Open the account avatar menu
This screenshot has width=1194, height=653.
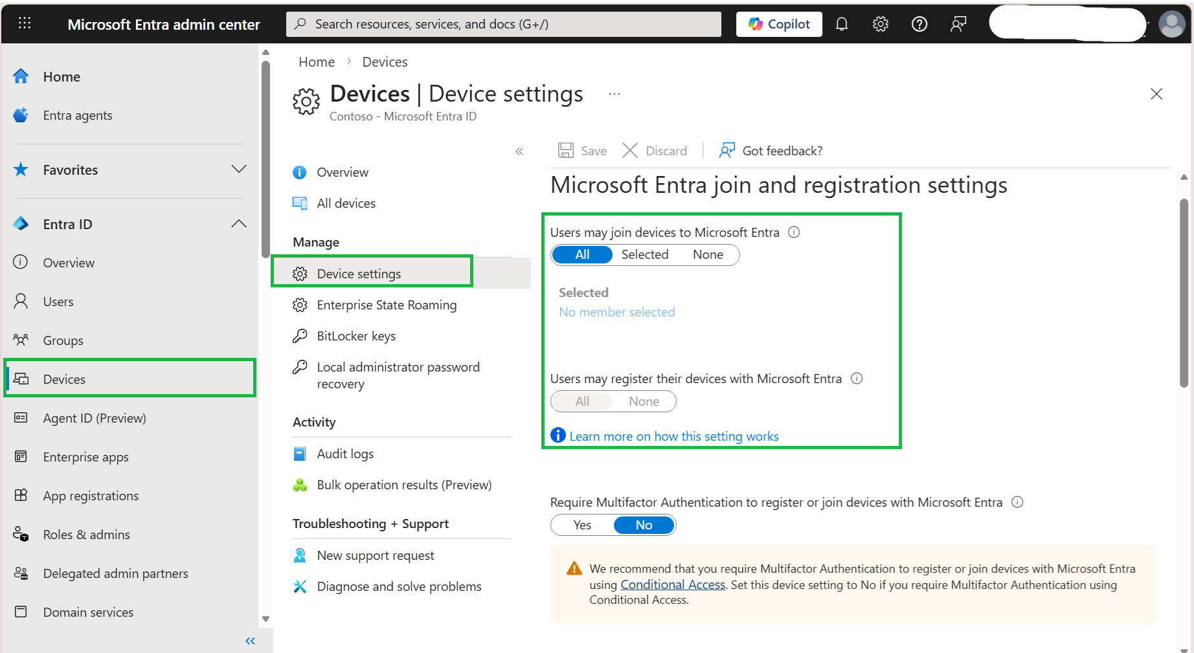pos(1172,25)
